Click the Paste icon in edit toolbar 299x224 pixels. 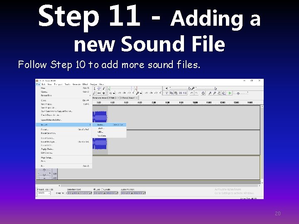tap(176, 93)
